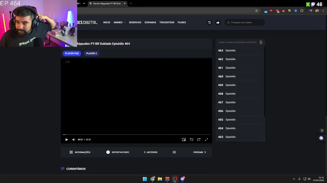Open the taskbar clock and date
This screenshot has height=183, width=327.
(319, 179)
